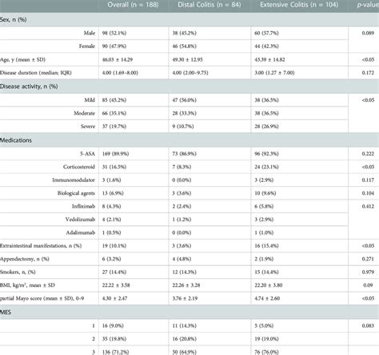Select the "MES" section row
This screenshot has height=355, width=379.
[189, 312]
